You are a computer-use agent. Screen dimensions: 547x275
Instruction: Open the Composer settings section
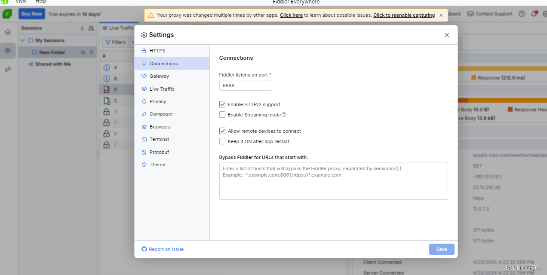172,114
